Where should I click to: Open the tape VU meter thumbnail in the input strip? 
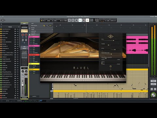point(25,31)
